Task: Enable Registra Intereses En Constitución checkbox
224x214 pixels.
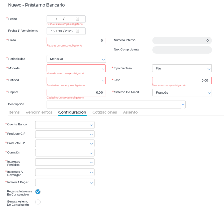Action: tap(38, 192)
